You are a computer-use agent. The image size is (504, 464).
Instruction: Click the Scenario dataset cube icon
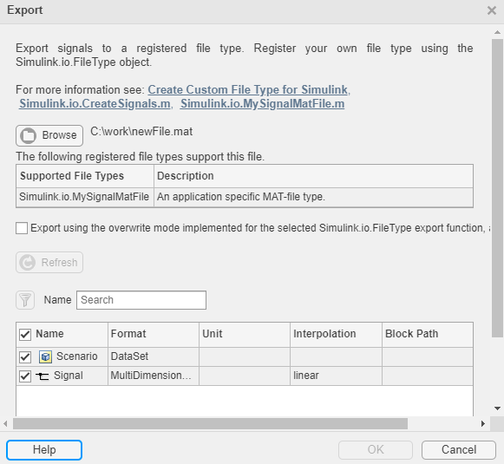coord(45,356)
